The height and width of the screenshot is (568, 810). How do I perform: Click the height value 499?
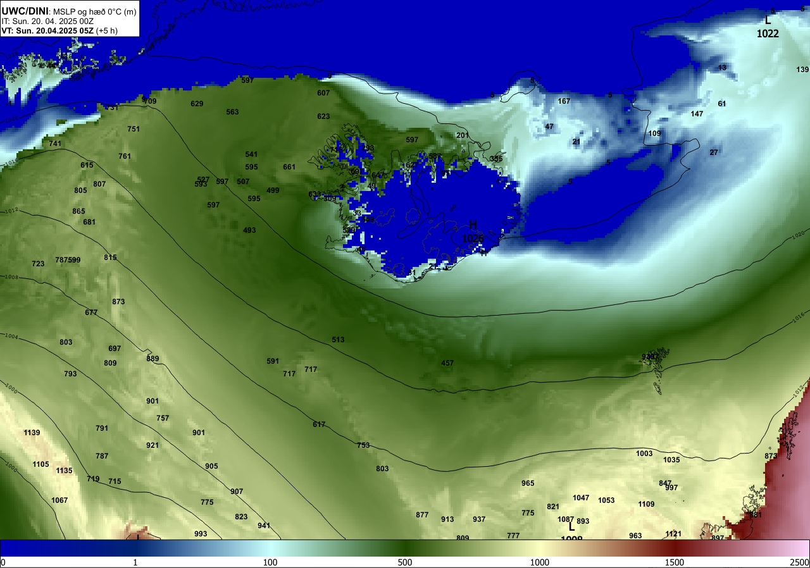tap(273, 190)
